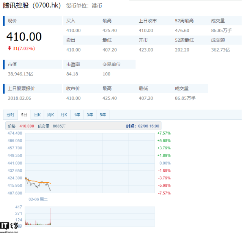Open the 周K chart tab
This screenshot has height=235, width=251.
(x=50, y=115)
